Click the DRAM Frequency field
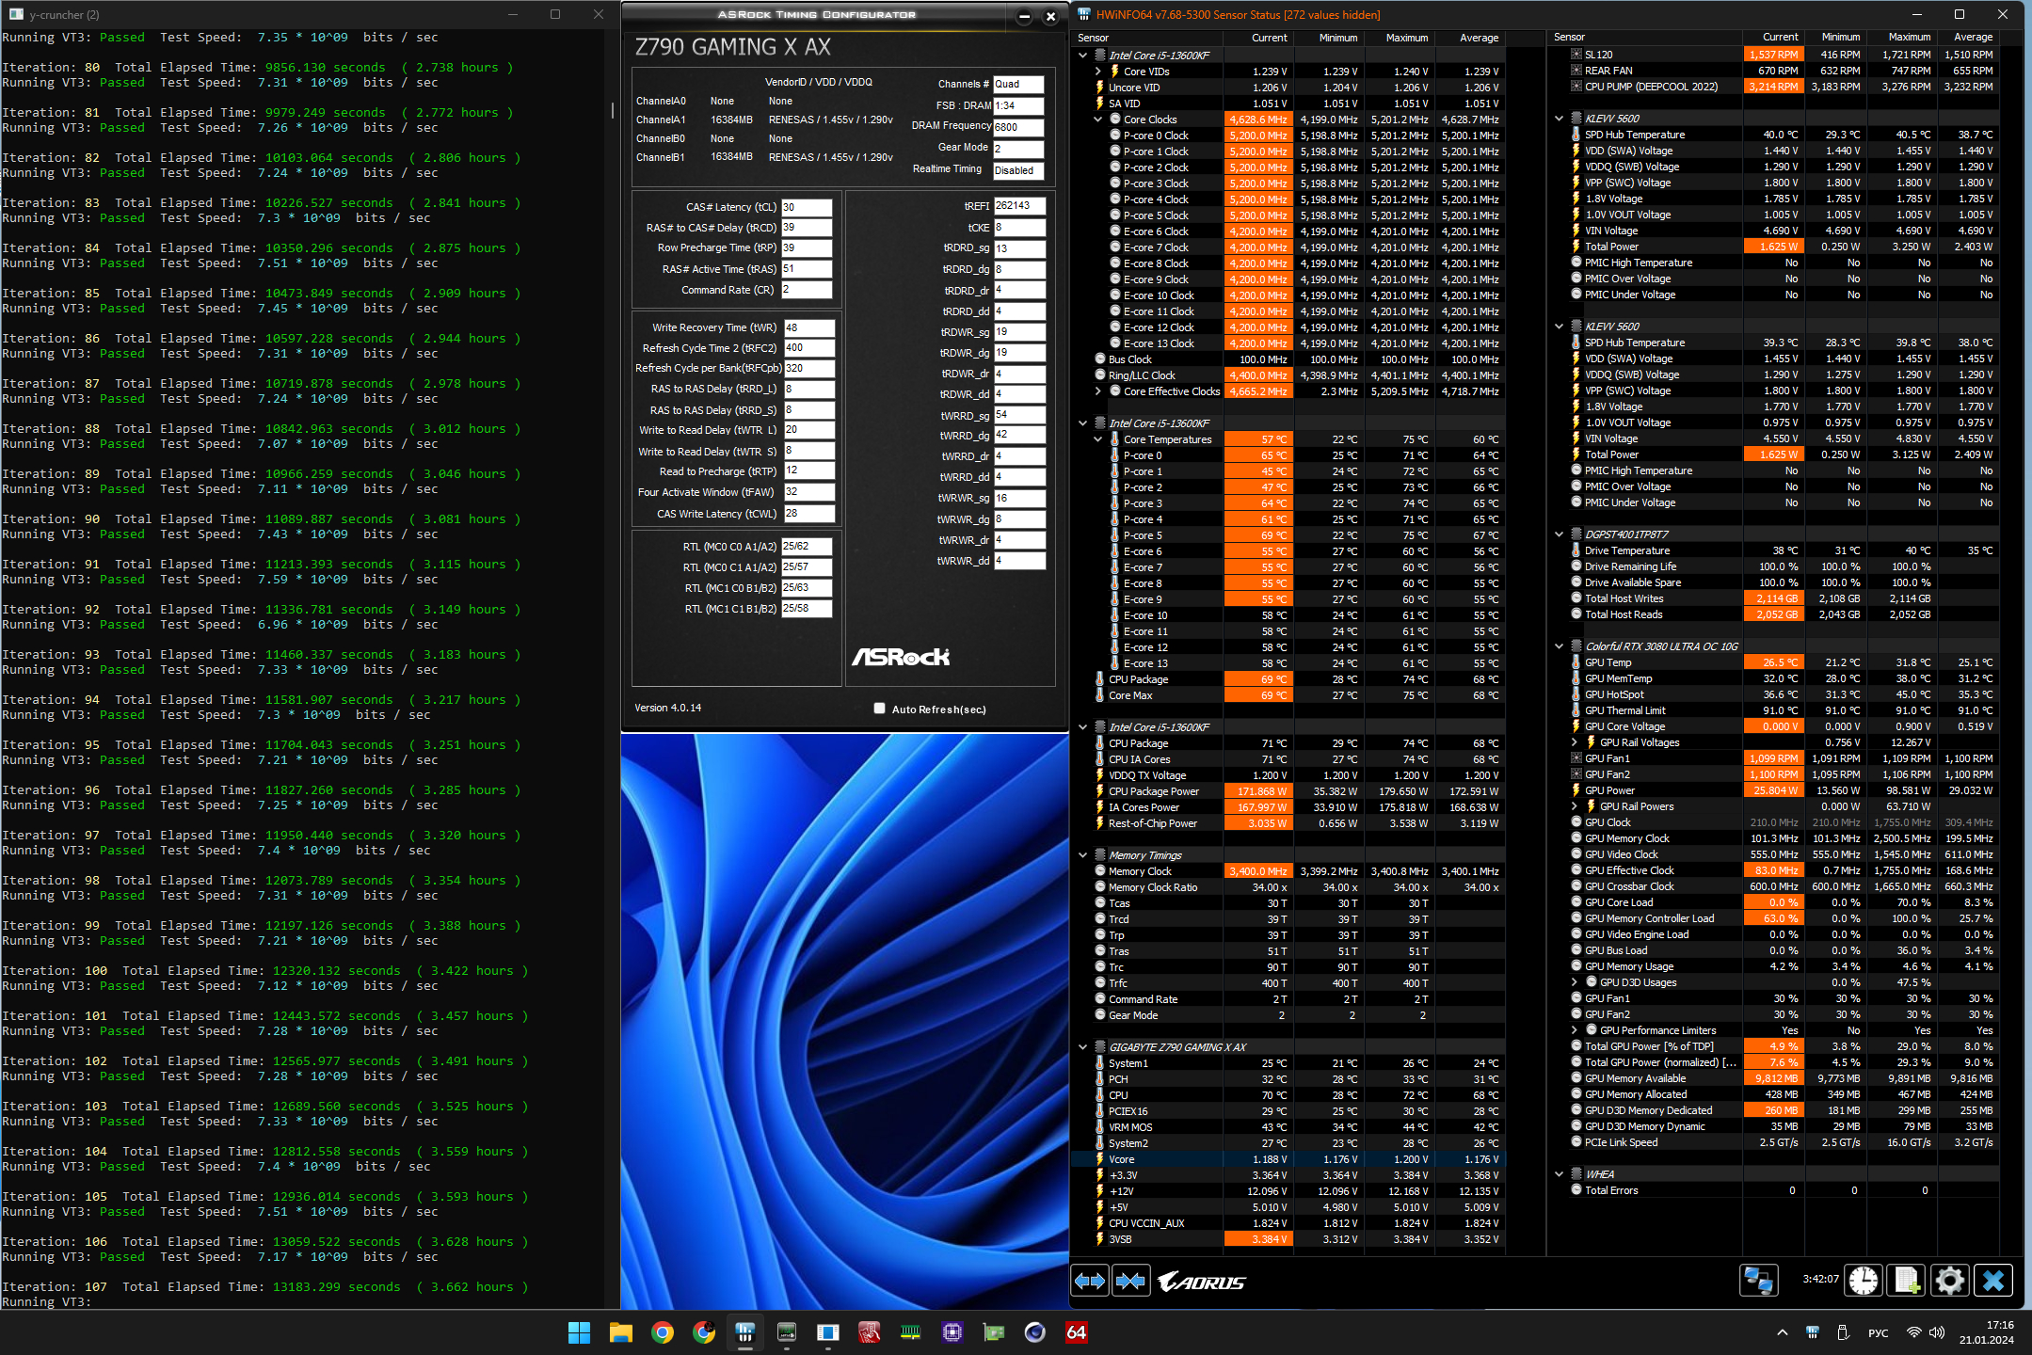The width and height of the screenshot is (2032, 1355). point(1018,127)
